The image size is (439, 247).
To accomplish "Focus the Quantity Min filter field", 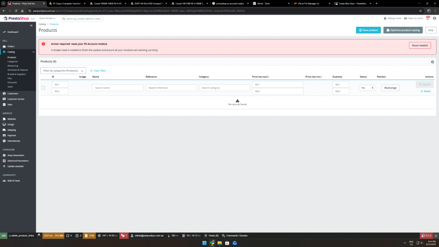I will click(341, 85).
